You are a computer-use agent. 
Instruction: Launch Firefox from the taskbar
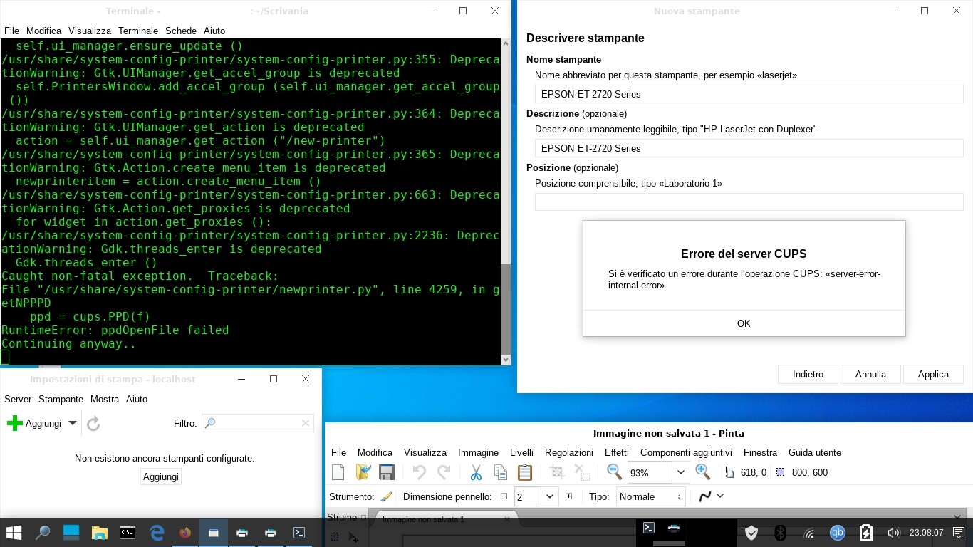[184, 532]
